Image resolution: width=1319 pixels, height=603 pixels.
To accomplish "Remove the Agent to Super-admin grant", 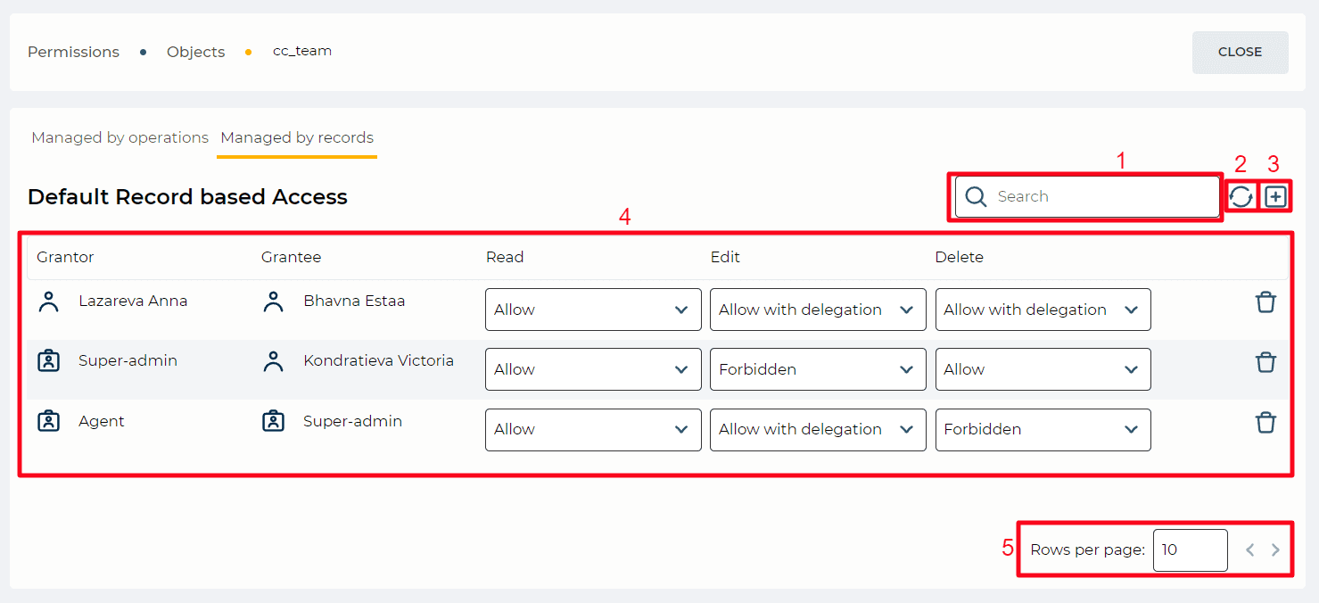I will coord(1265,422).
